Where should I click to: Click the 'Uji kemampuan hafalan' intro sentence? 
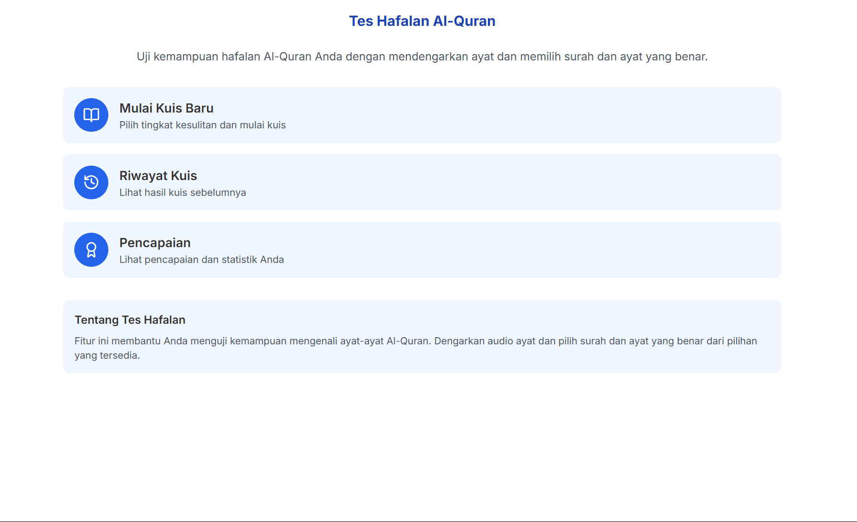click(x=422, y=57)
